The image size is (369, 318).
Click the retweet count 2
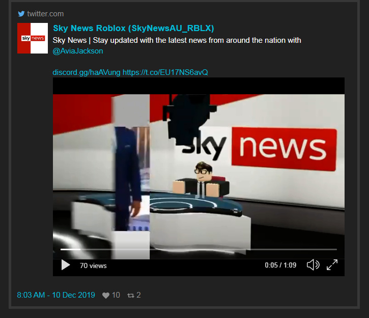[x=138, y=295]
